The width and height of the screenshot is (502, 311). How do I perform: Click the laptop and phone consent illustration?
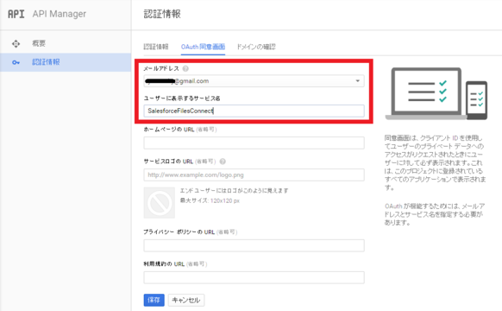click(x=436, y=93)
